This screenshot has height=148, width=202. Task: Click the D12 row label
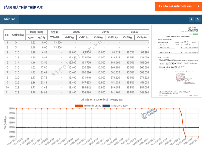(17, 58)
